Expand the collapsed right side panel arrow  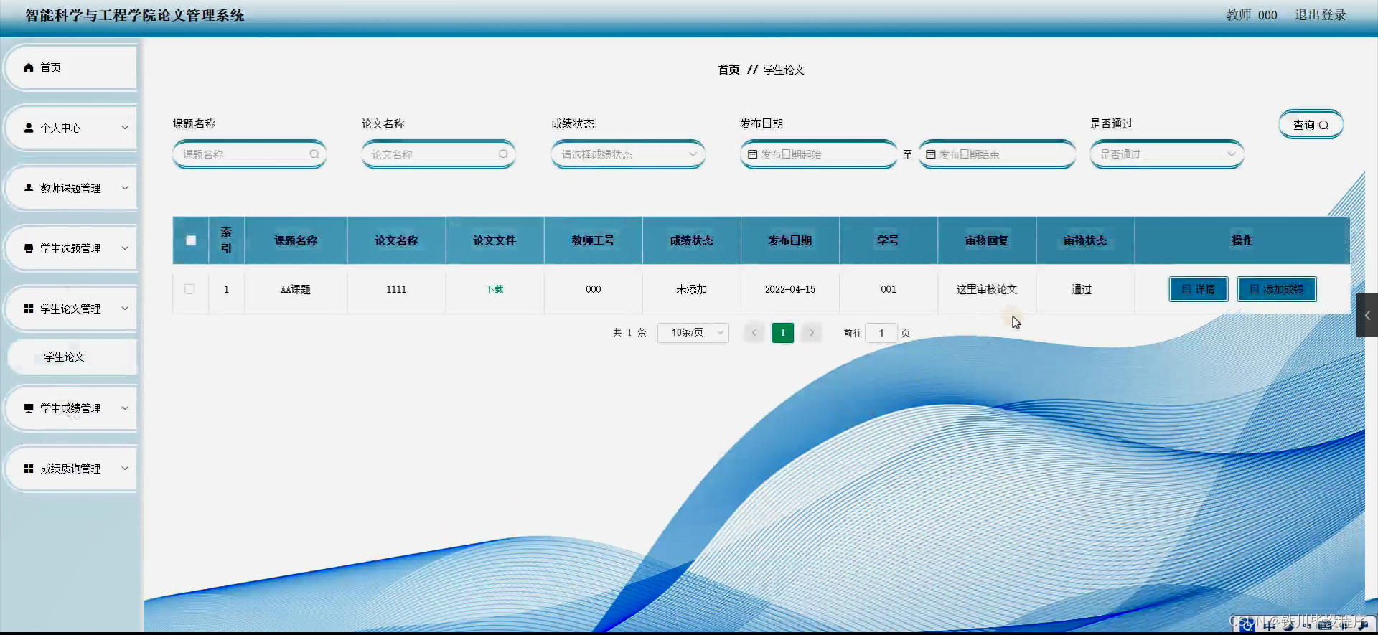coord(1367,315)
